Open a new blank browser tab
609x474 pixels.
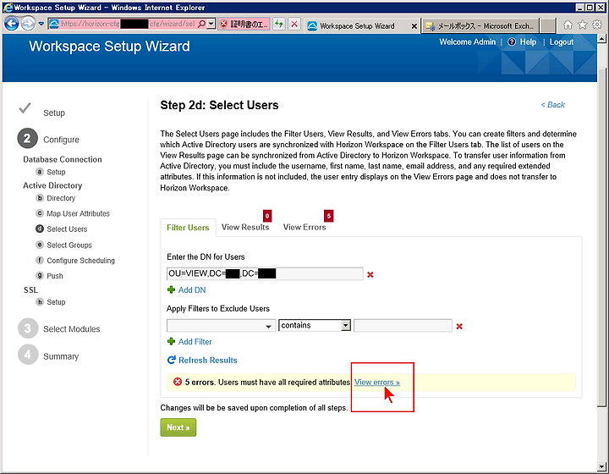(x=547, y=25)
